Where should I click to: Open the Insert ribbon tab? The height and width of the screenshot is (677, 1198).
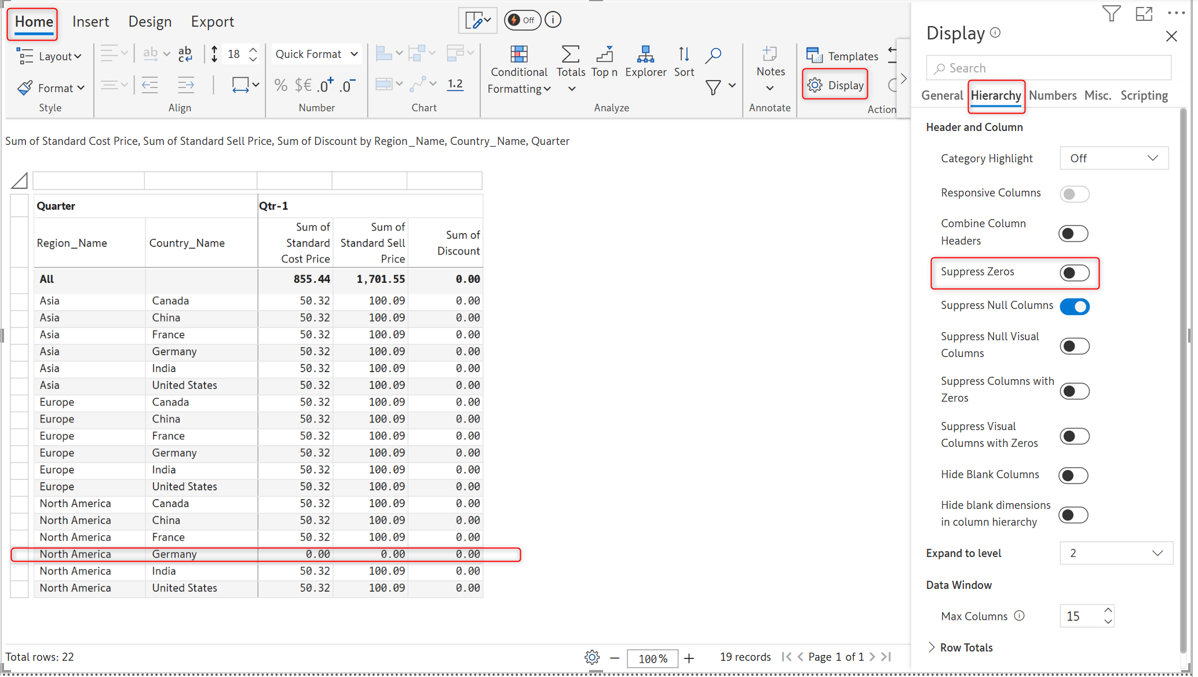click(x=90, y=22)
